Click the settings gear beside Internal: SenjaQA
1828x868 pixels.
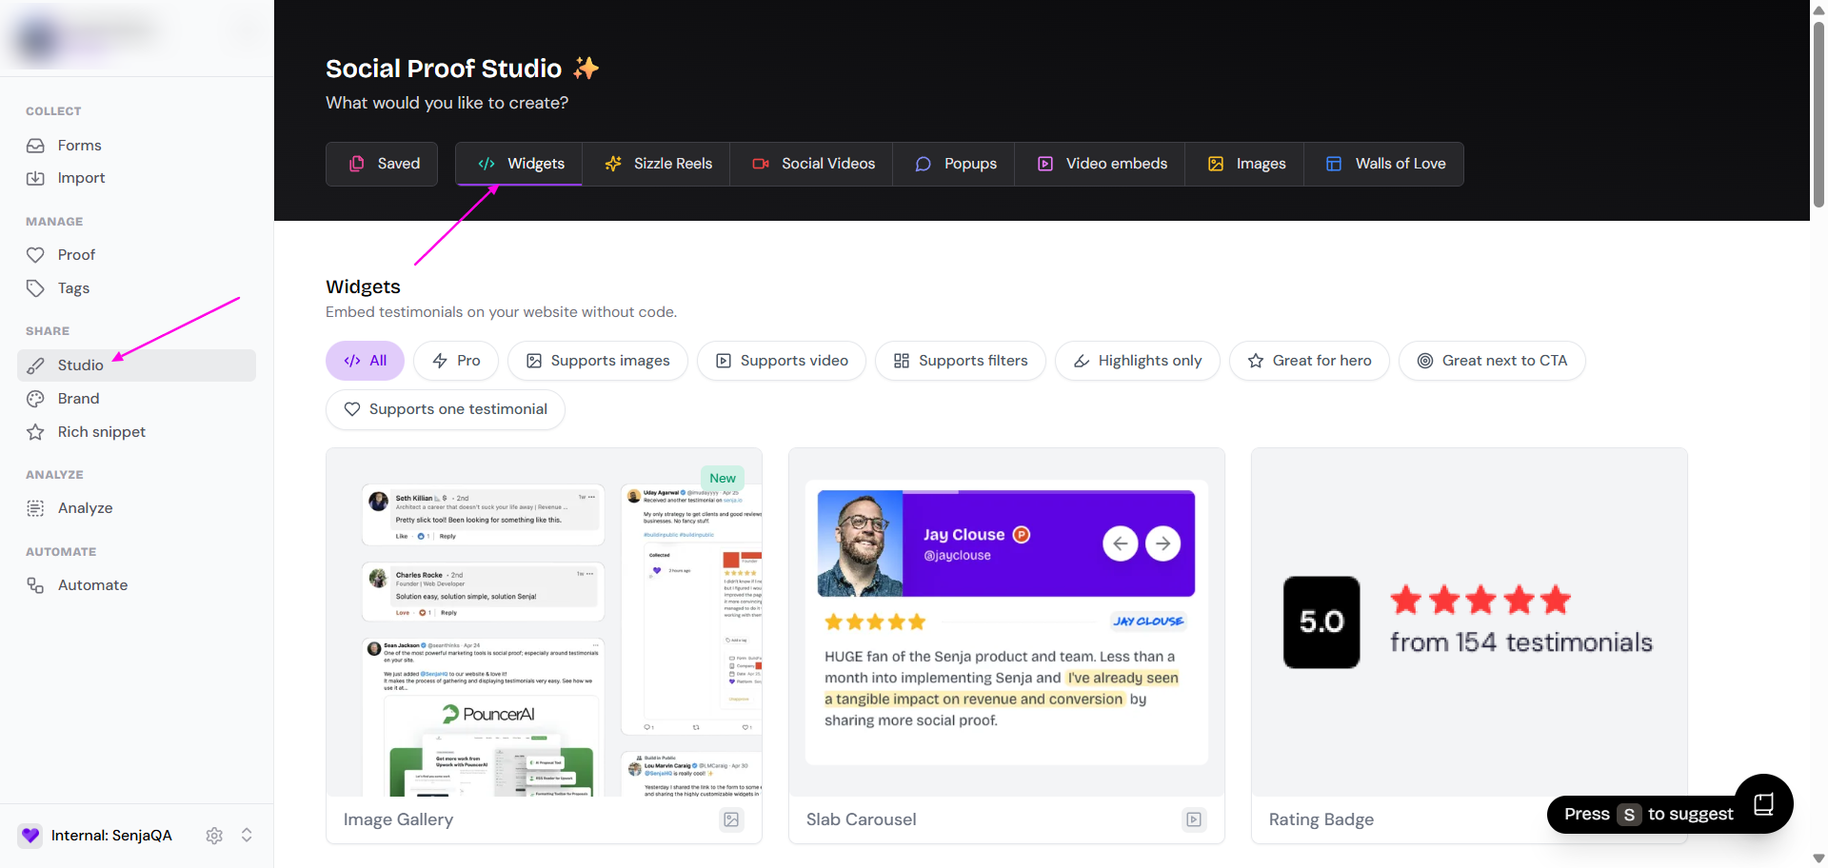tap(214, 836)
